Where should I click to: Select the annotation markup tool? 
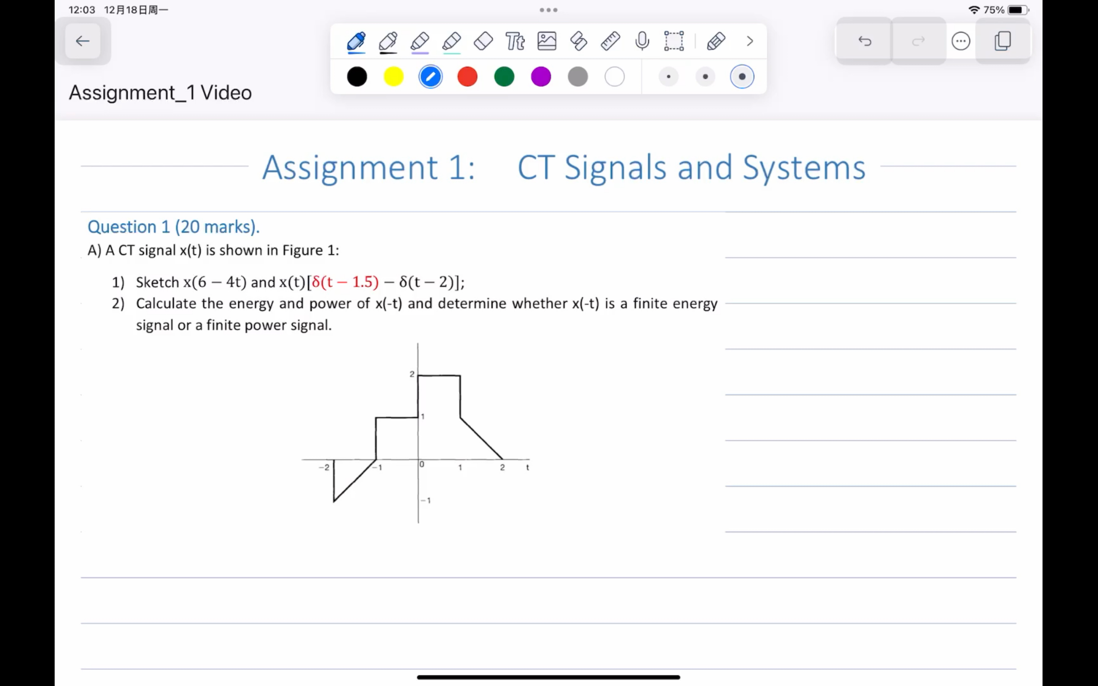point(715,41)
